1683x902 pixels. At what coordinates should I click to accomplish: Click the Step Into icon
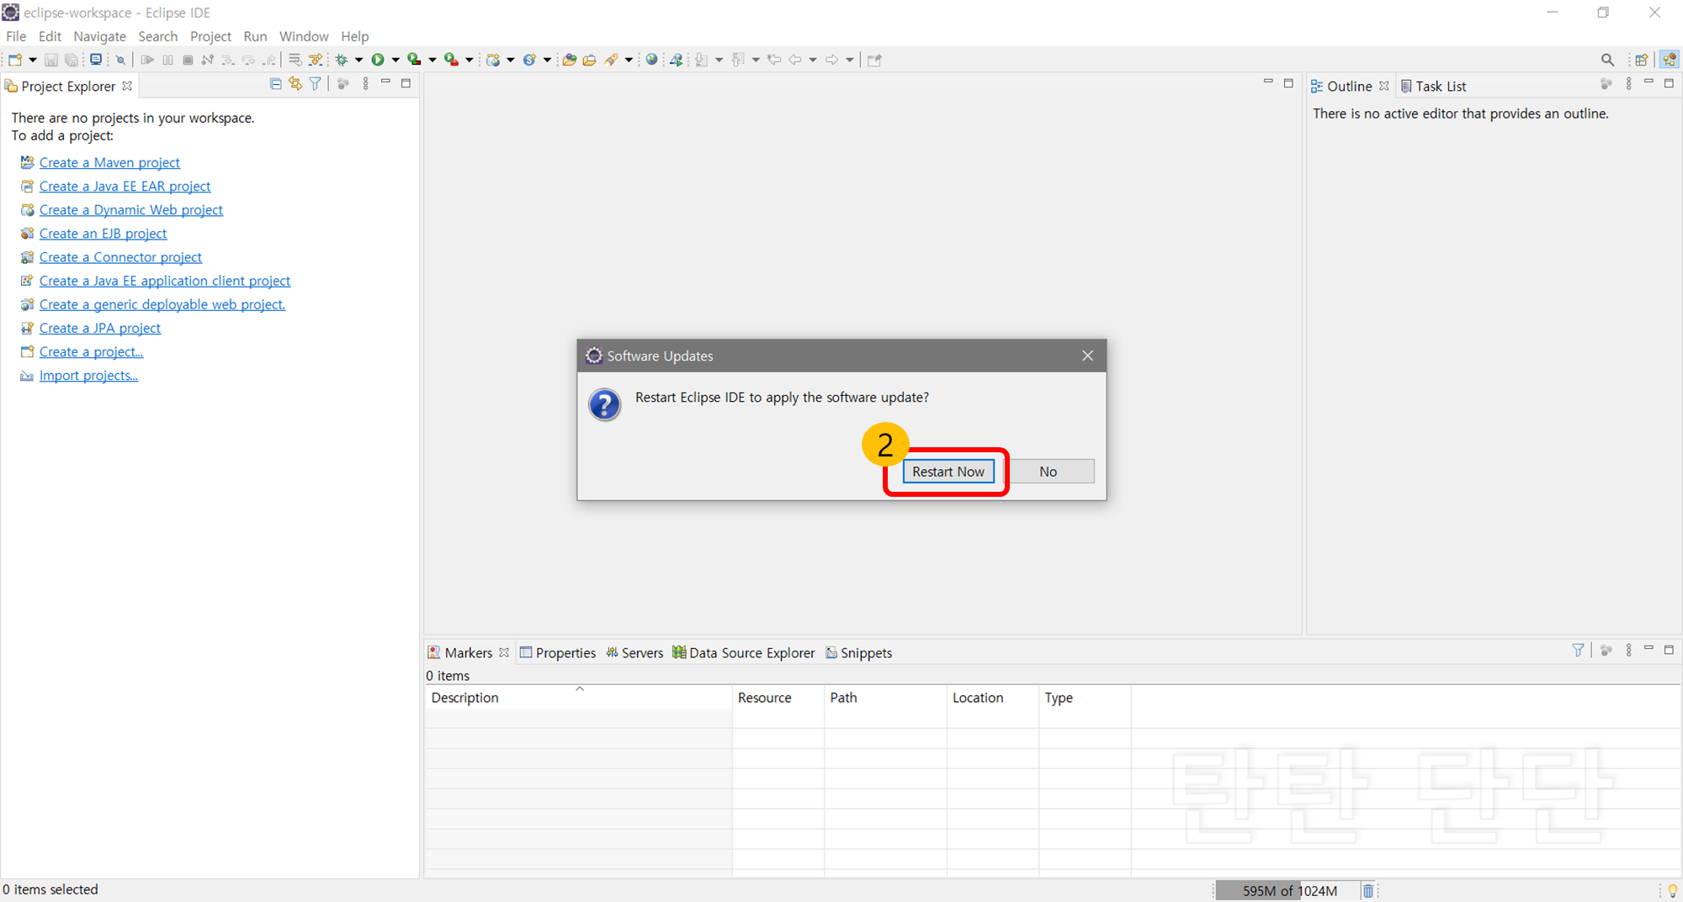[228, 60]
